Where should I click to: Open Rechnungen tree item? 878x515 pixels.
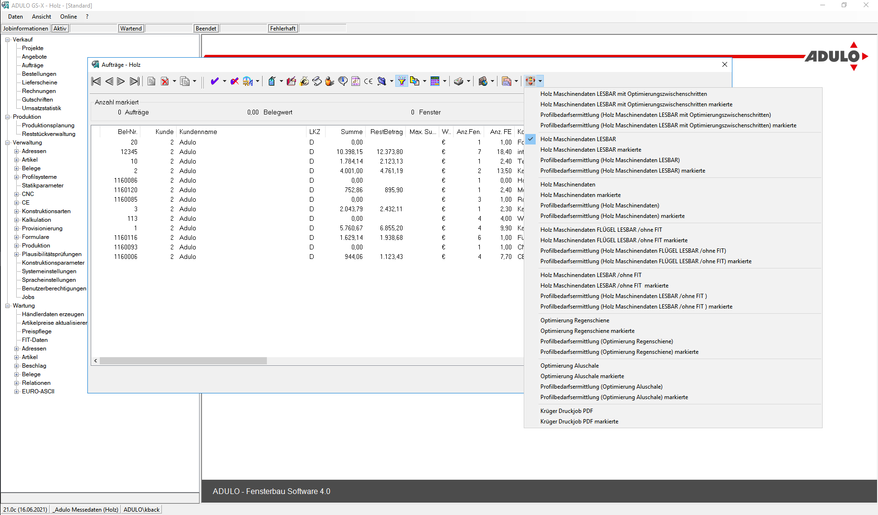point(39,91)
